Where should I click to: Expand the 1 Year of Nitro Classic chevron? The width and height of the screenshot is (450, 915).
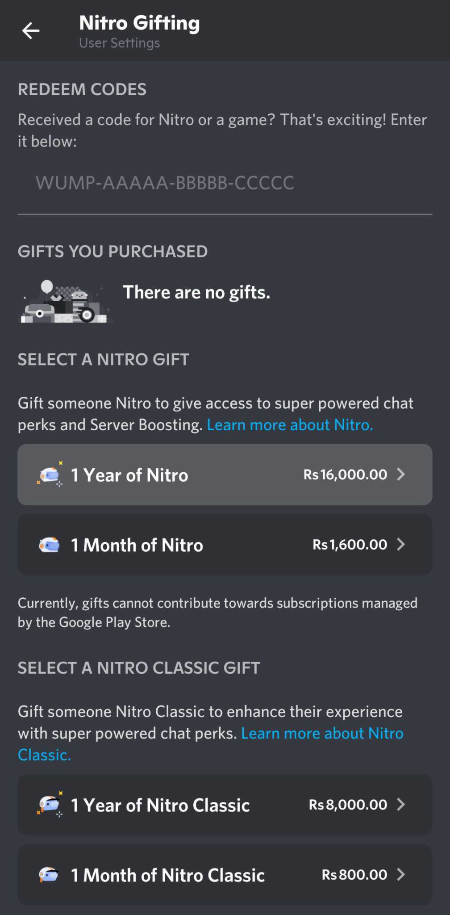[x=401, y=805]
